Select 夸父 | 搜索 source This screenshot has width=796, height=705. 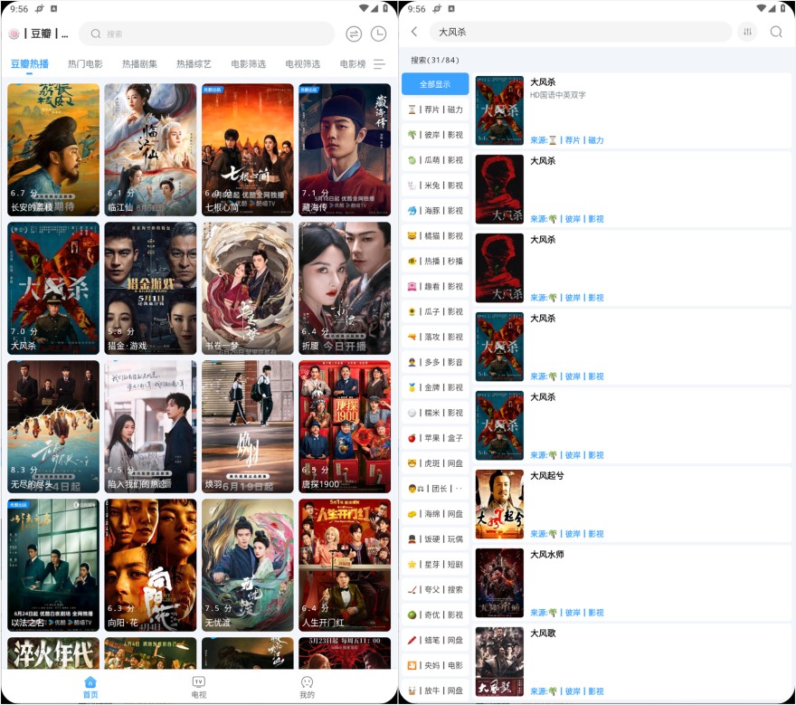coord(435,590)
